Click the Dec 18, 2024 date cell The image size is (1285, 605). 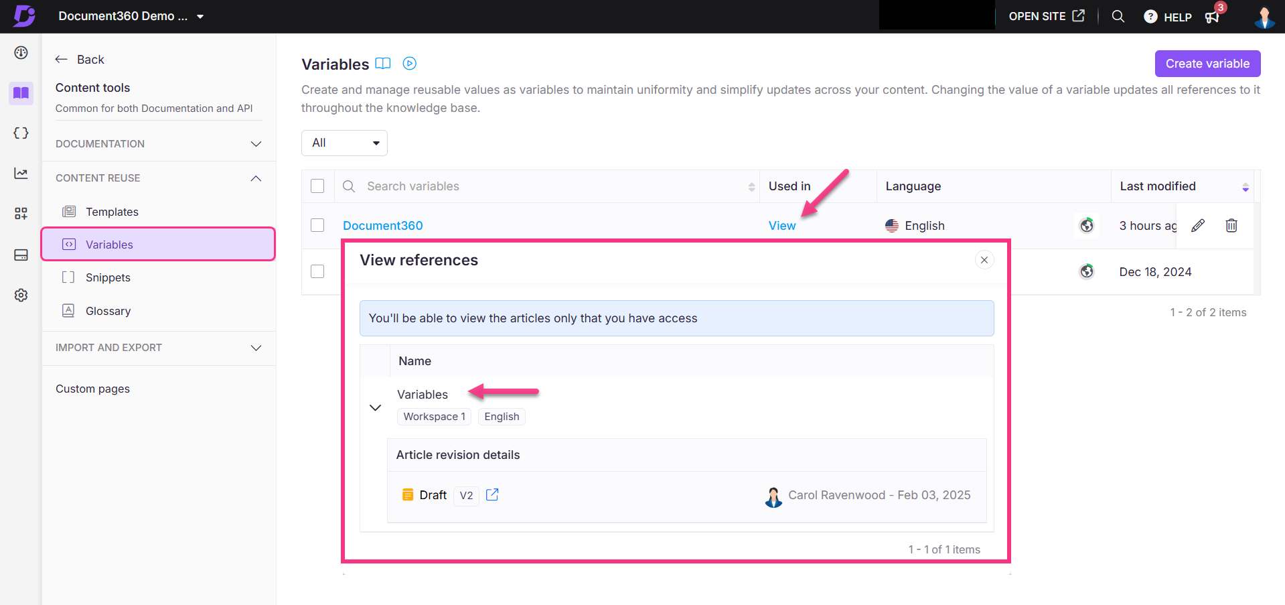(x=1155, y=272)
